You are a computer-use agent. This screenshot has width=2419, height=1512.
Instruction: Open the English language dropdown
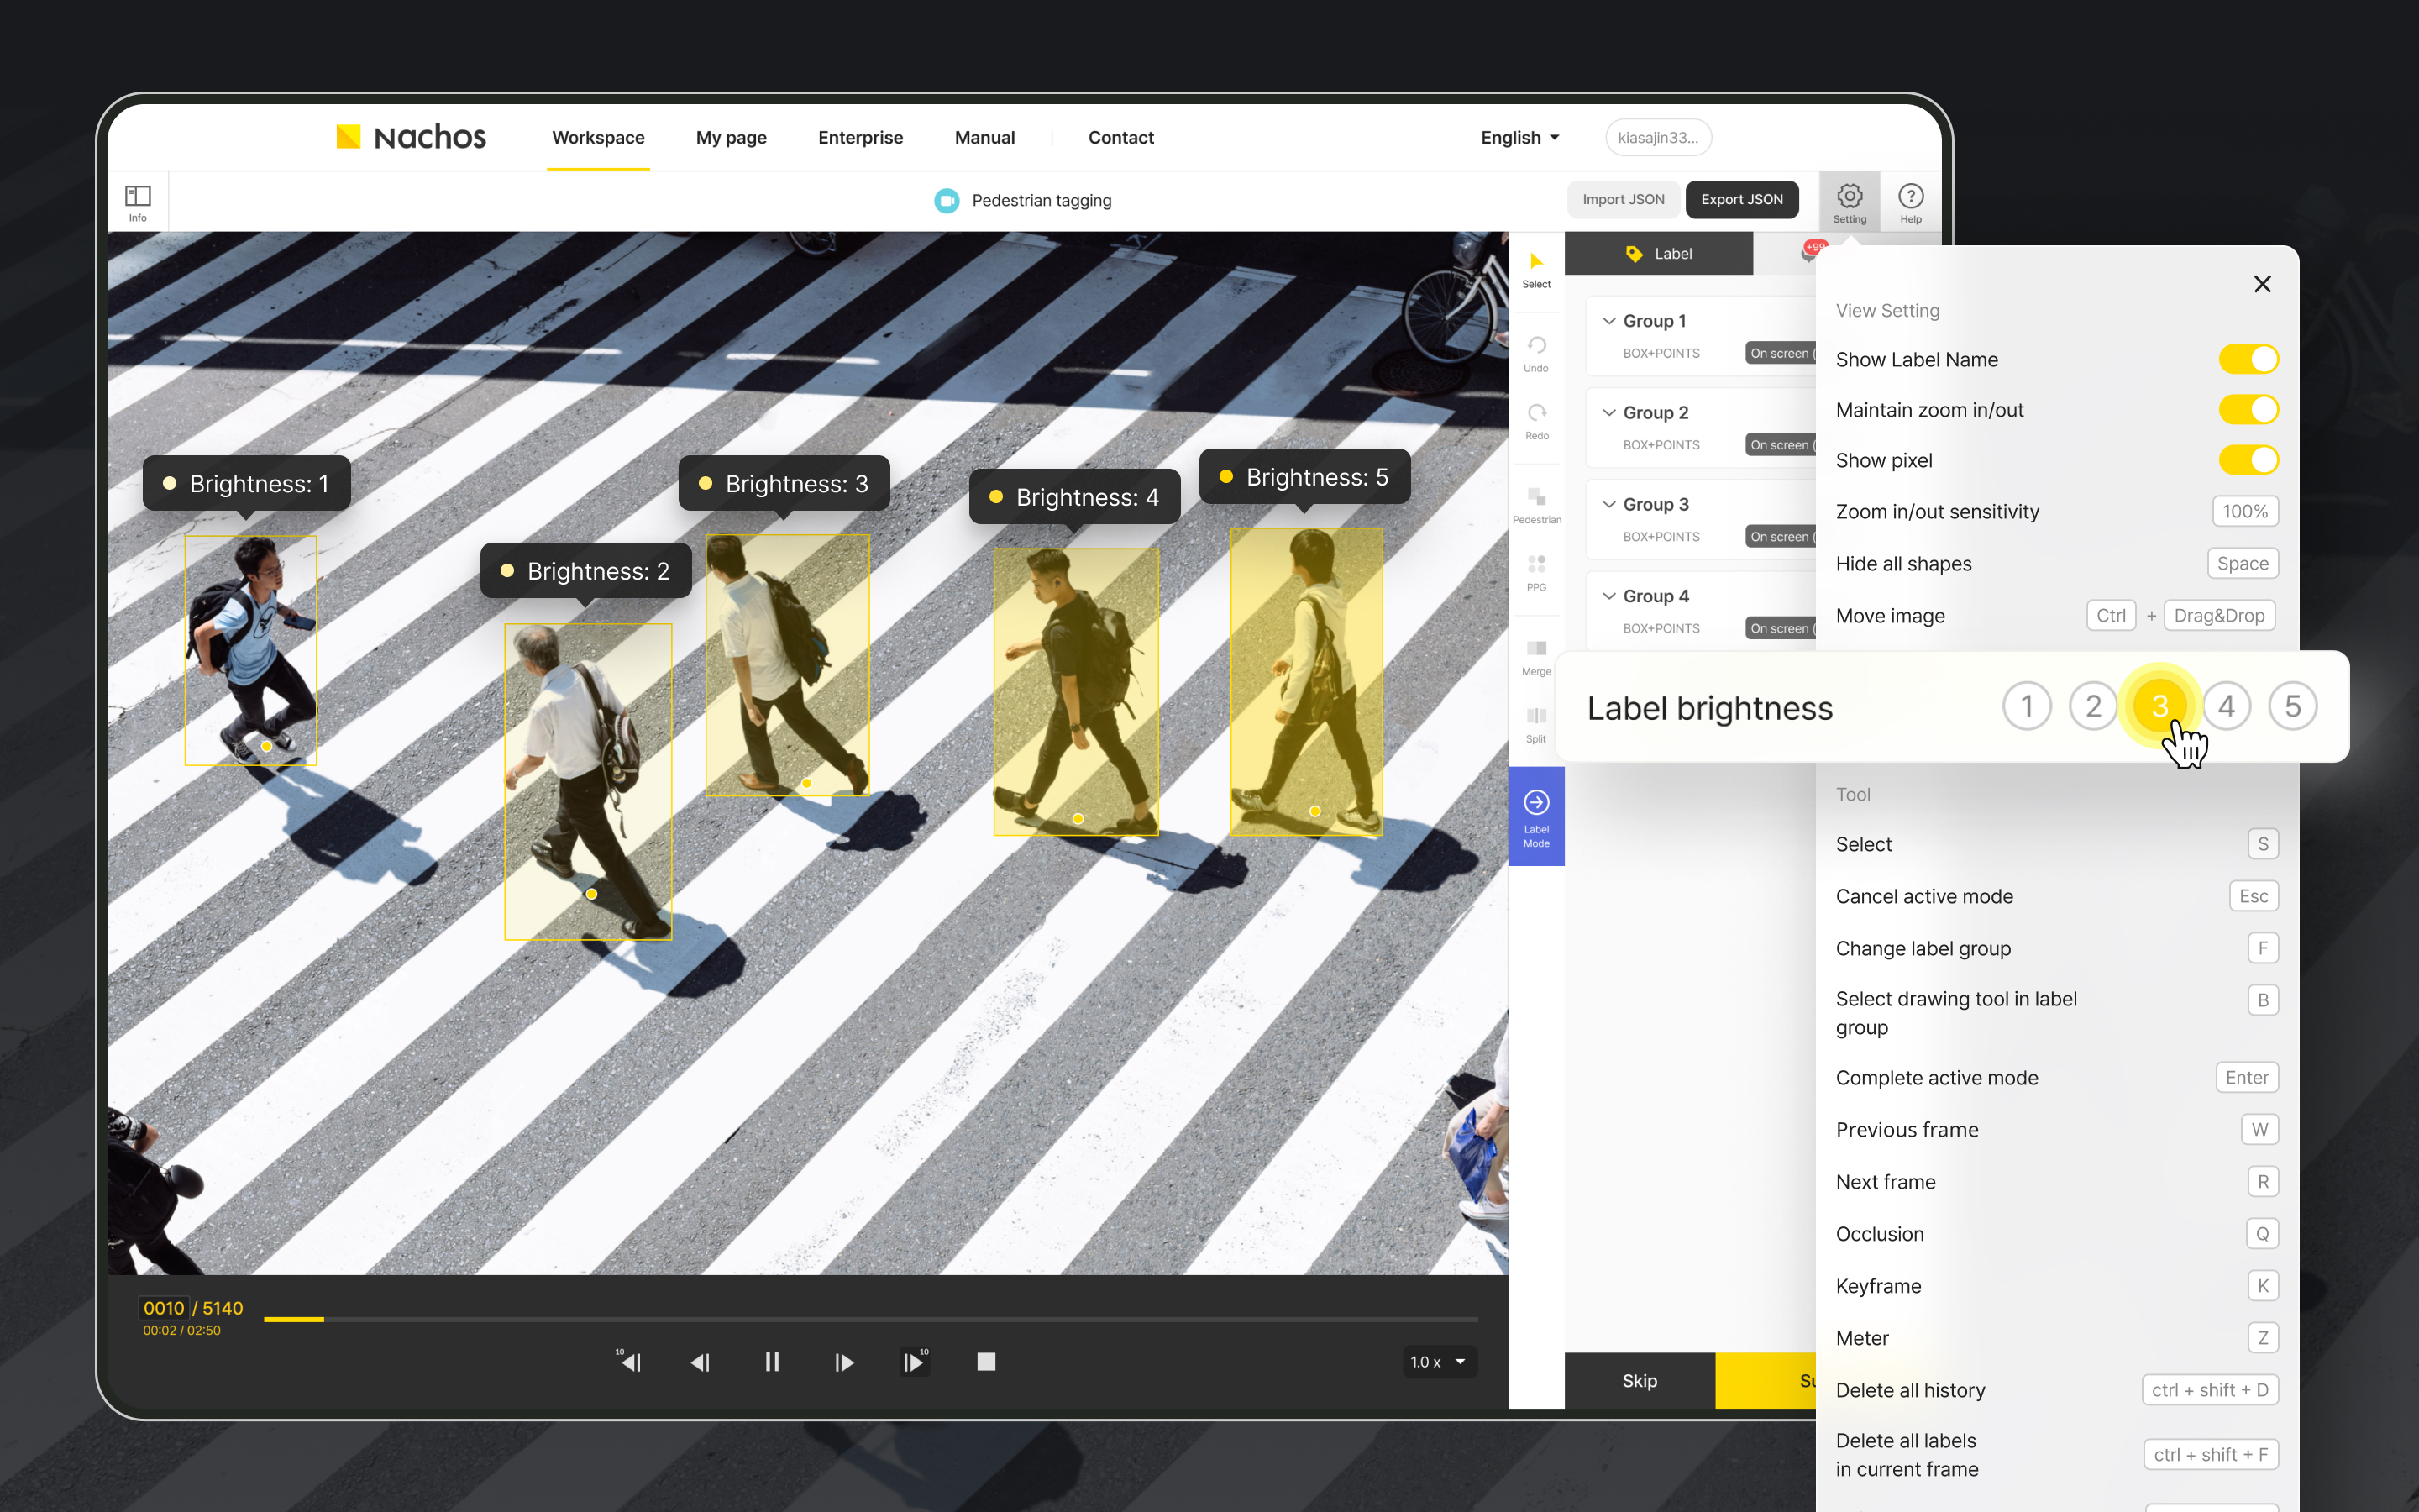(1519, 137)
